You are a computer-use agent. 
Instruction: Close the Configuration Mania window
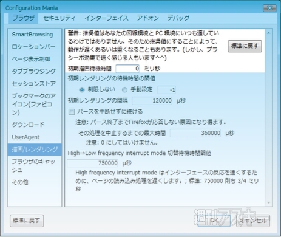[269, 8]
